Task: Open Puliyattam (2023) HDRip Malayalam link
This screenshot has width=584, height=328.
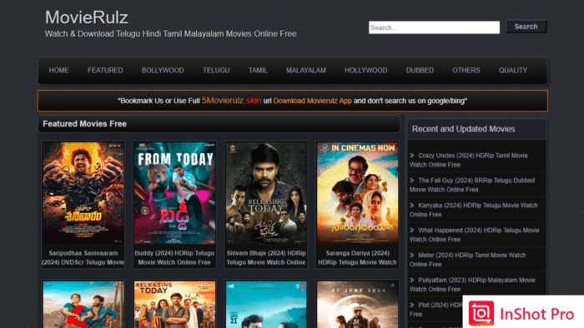Action: 473,285
